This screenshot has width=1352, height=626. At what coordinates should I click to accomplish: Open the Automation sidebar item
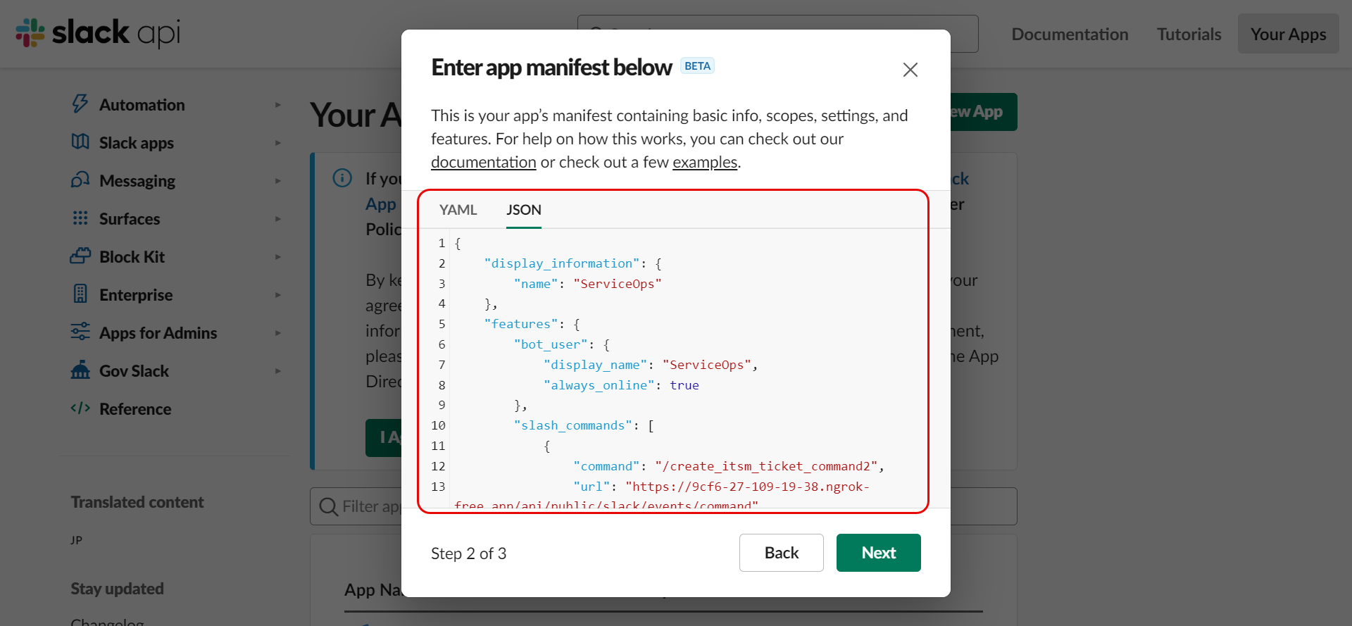(142, 105)
